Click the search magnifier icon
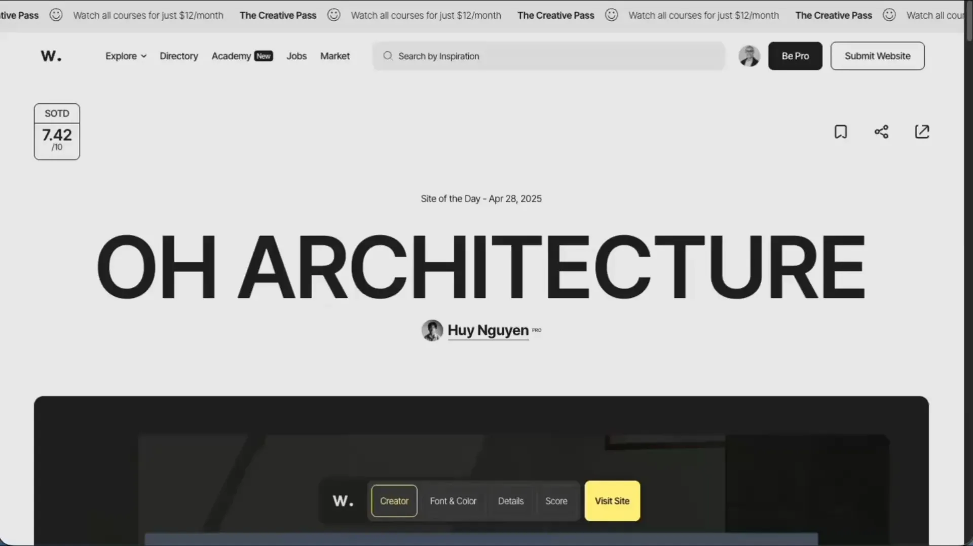This screenshot has height=546, width=973. pos(388,56)
